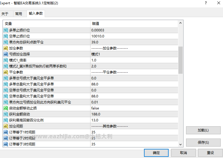Screen dimensions: 223x158
Task: Click the ab string icon beside 加仓间距
Action: (x=5, y=126)
